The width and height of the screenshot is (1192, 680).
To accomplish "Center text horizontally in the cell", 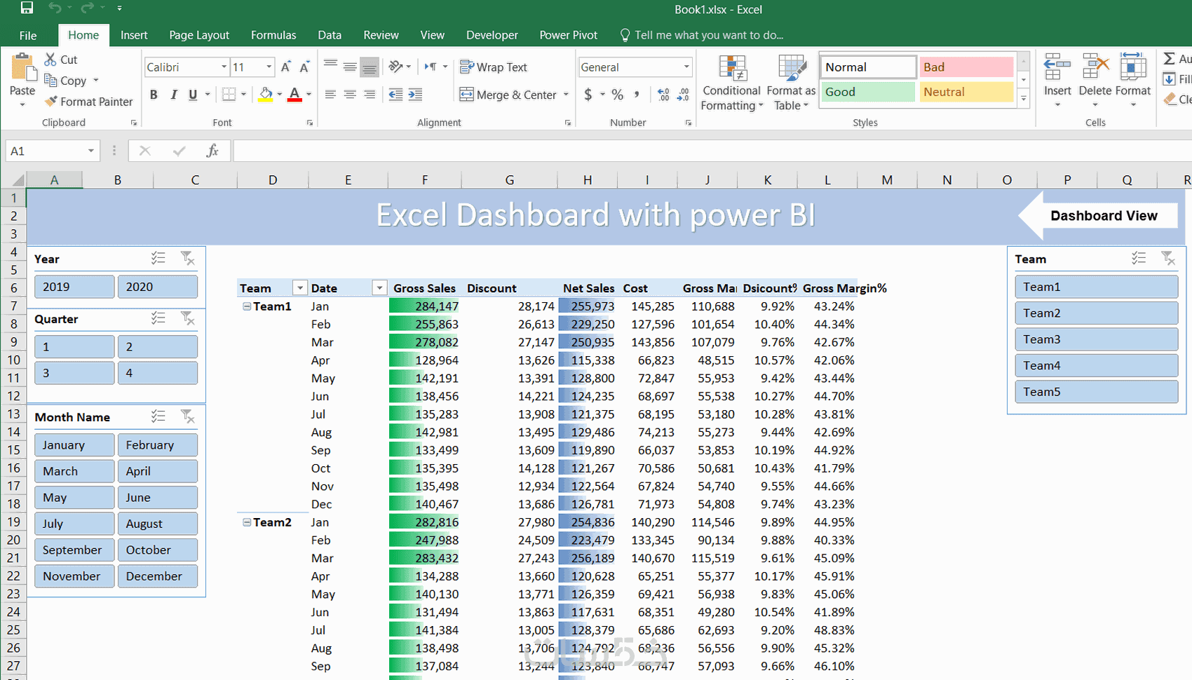I will click(350, 95).
